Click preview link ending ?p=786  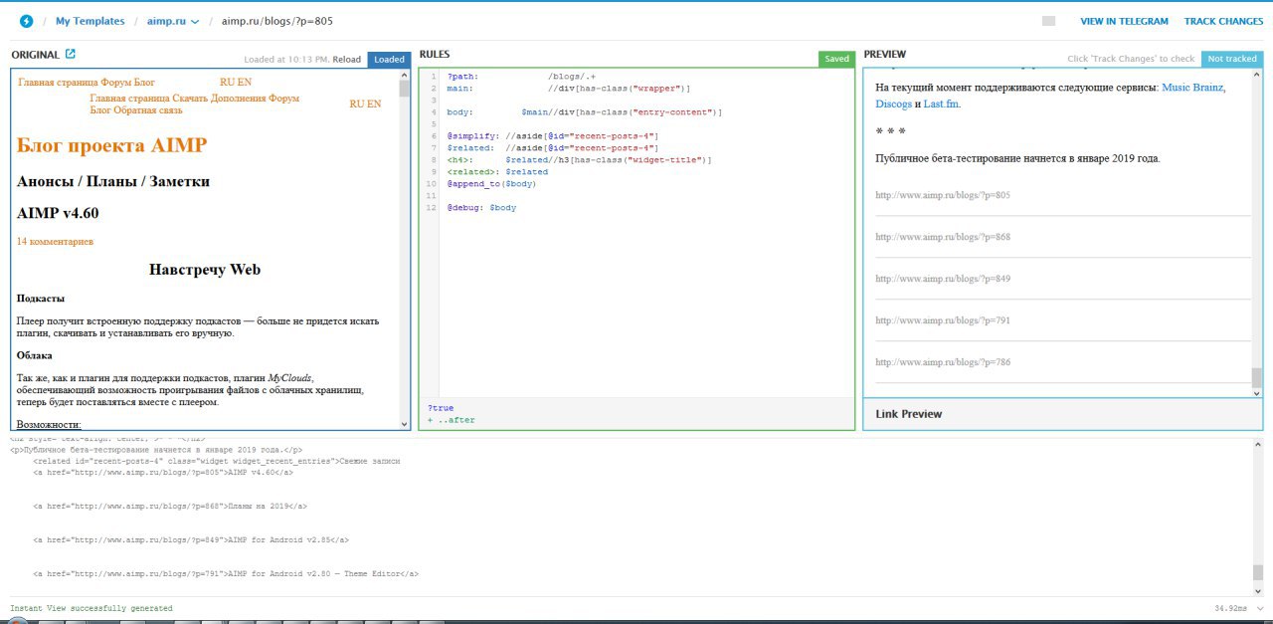point(943,362)
